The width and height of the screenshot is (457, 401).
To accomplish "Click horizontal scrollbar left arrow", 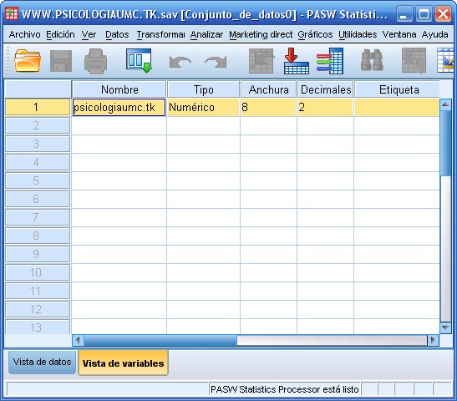I will pos(78,340).
